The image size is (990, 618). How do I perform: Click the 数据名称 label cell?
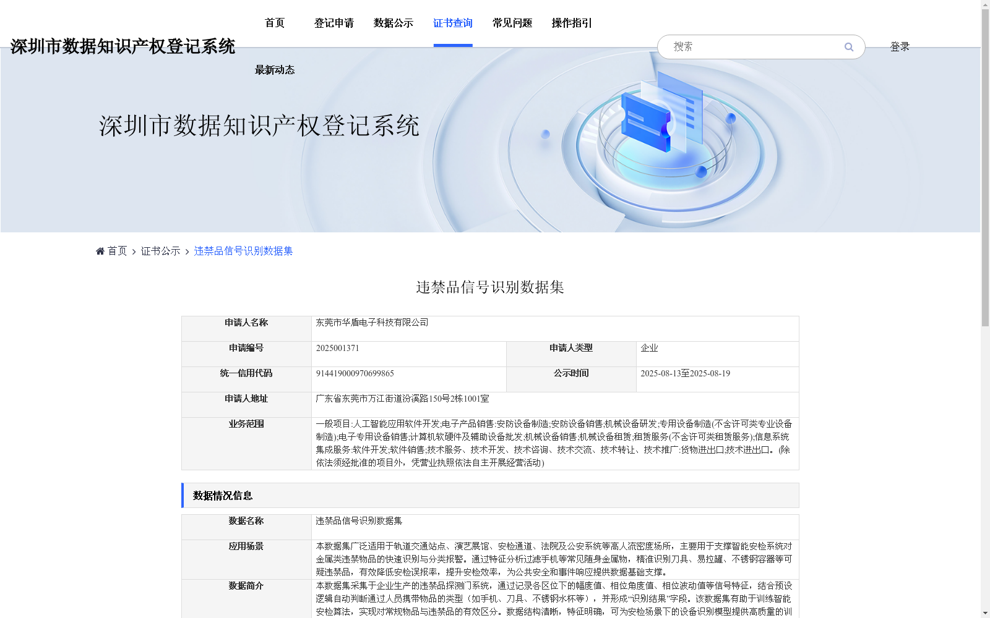(246, 527)
